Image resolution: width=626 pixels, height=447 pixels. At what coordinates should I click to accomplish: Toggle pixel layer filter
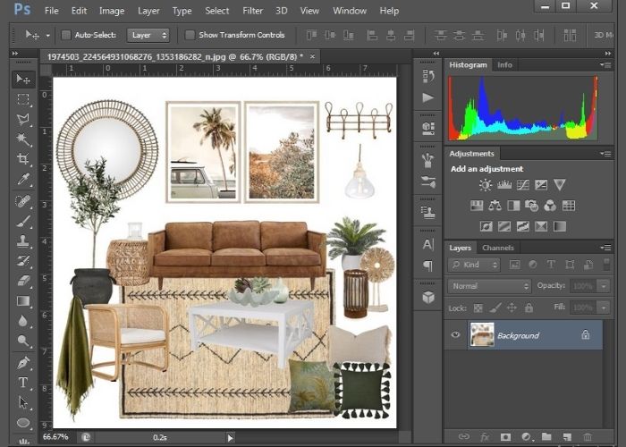(x=514, y=265)
